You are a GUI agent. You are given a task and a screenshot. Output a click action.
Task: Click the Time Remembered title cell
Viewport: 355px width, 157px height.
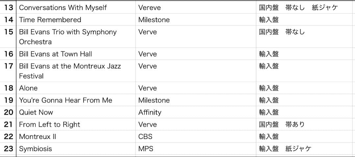(50, 20)
